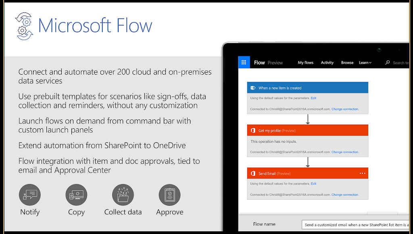The width and height of the screenshot is (413, 234).
Task: Click the 'Collect data' label
Action: [123, 212]
